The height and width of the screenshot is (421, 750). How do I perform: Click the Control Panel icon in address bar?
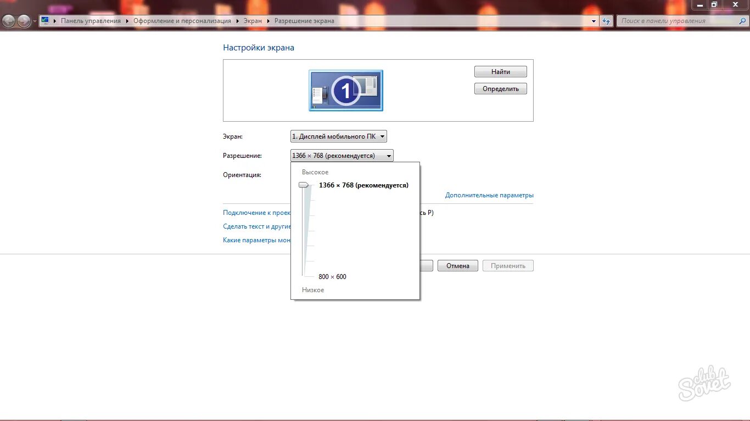[45, 21]
